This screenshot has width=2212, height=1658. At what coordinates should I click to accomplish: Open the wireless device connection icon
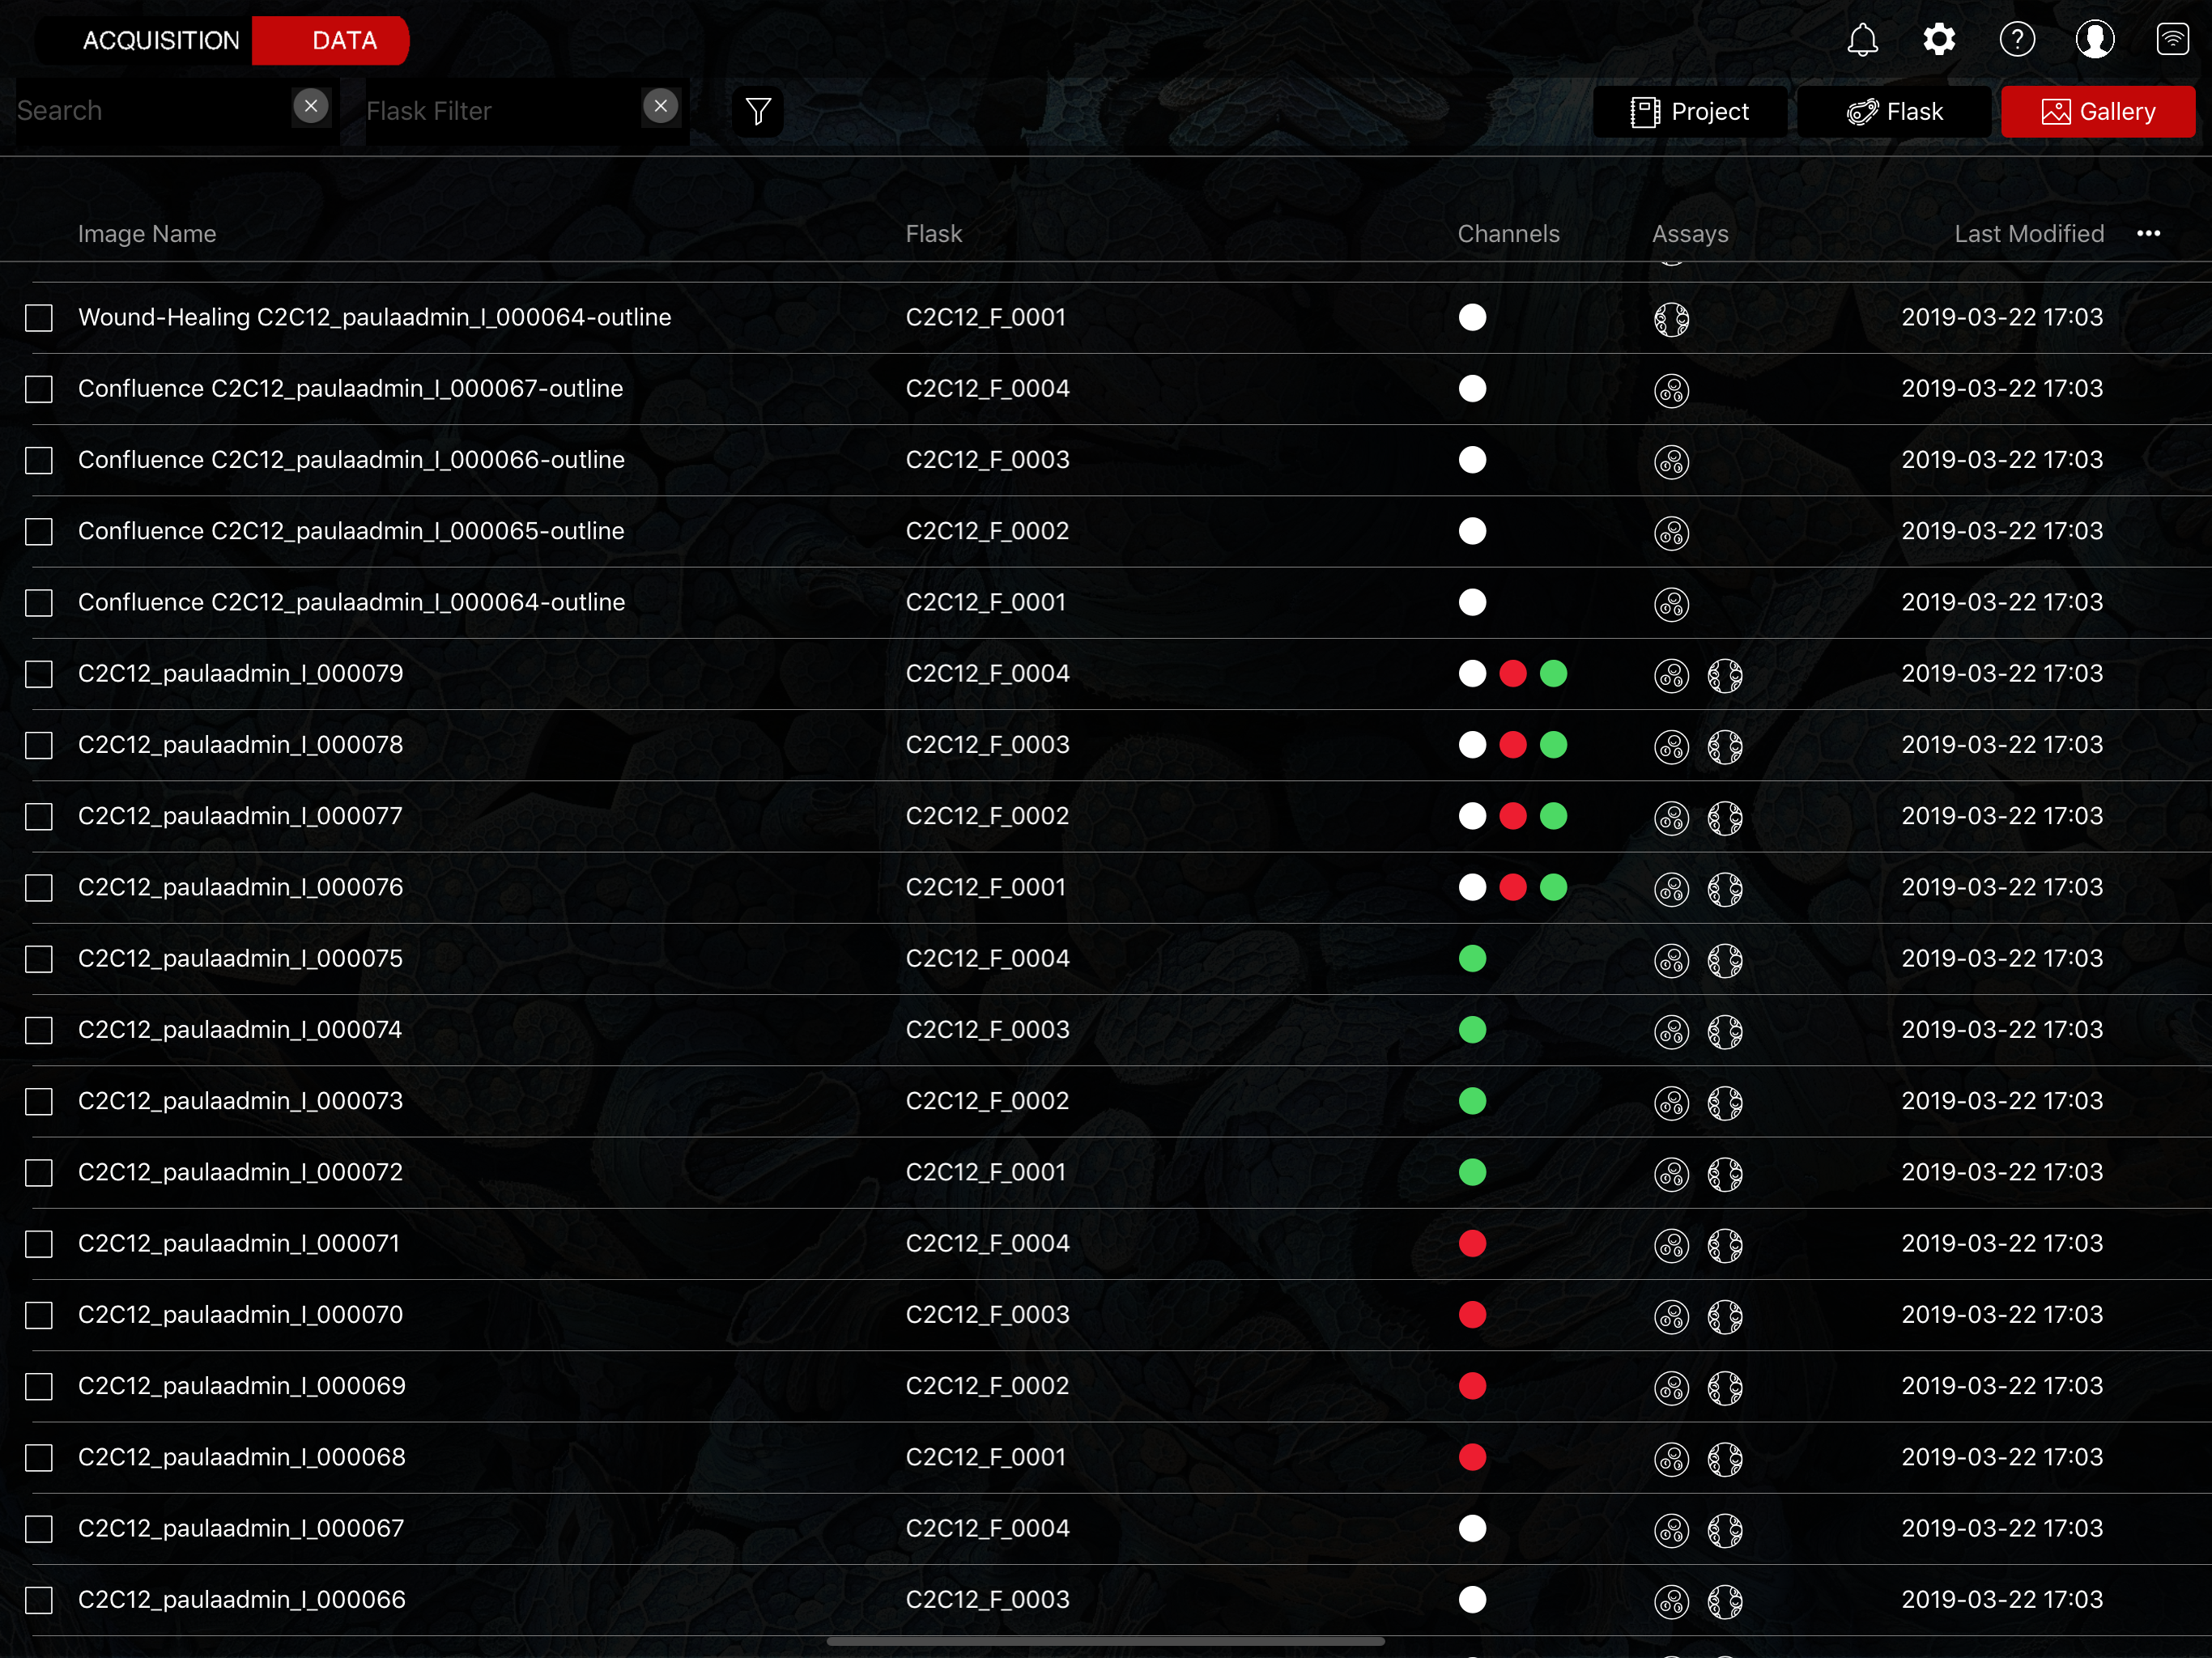[2173, 40]
